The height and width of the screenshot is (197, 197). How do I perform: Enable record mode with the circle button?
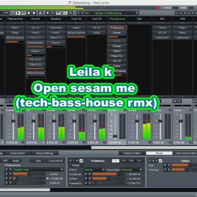(x=34, y=13)
